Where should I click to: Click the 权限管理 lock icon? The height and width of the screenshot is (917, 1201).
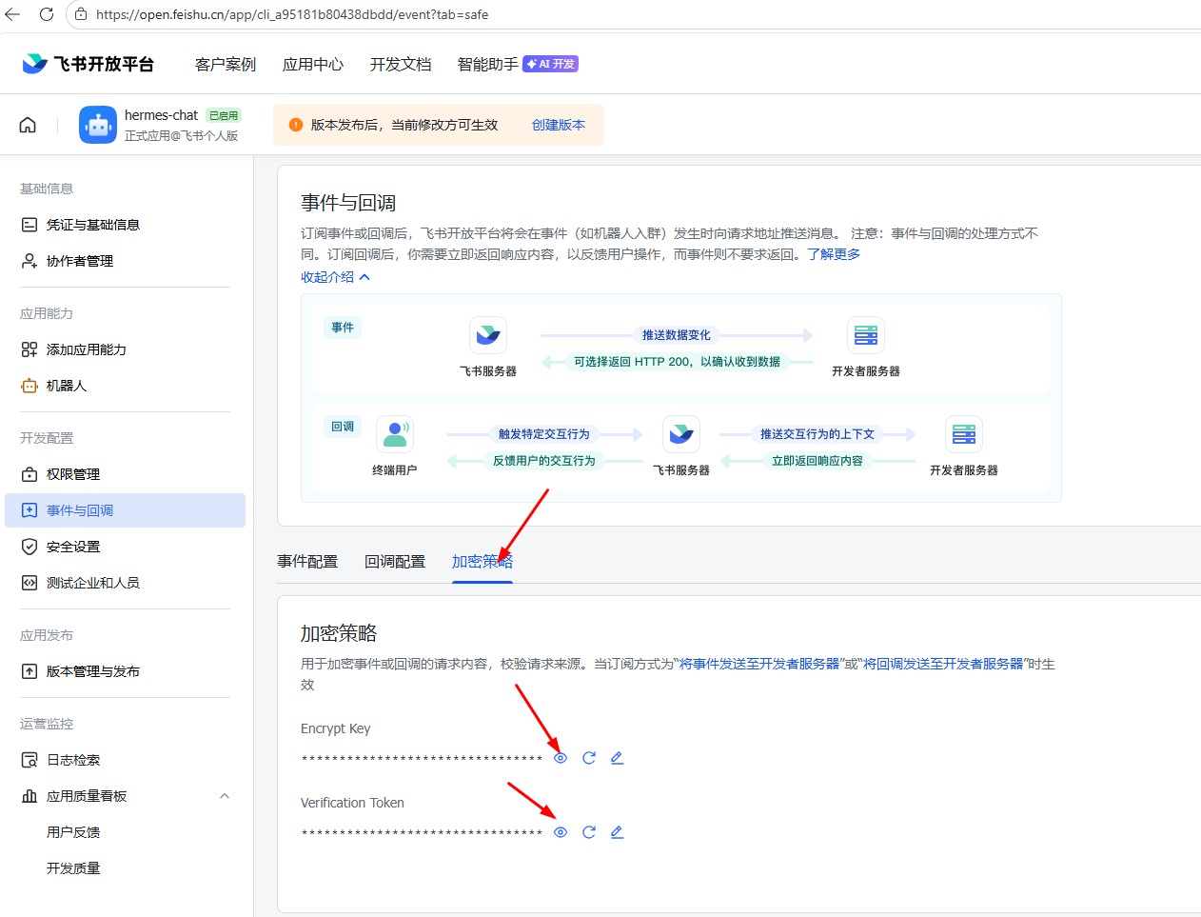[x=30, y=474]
